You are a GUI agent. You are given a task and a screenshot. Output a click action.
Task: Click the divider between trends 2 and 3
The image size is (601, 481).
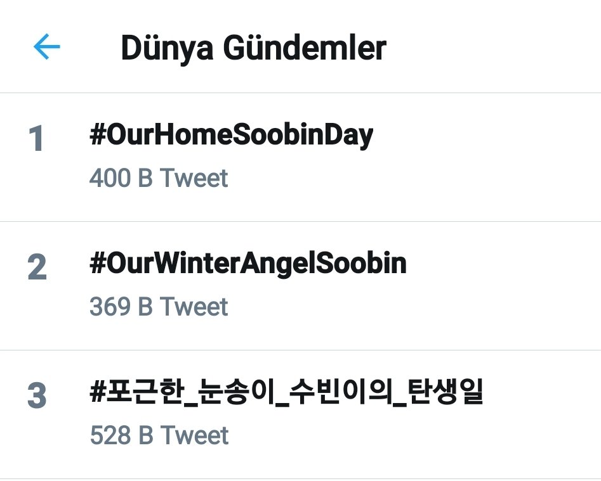(x=300, y=350)
